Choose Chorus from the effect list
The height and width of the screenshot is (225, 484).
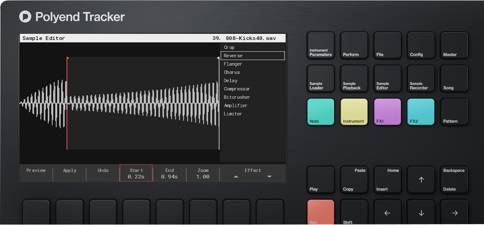coord(232,73)
